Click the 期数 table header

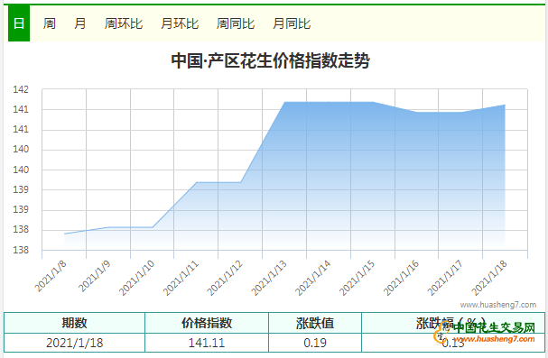point(74,323)
